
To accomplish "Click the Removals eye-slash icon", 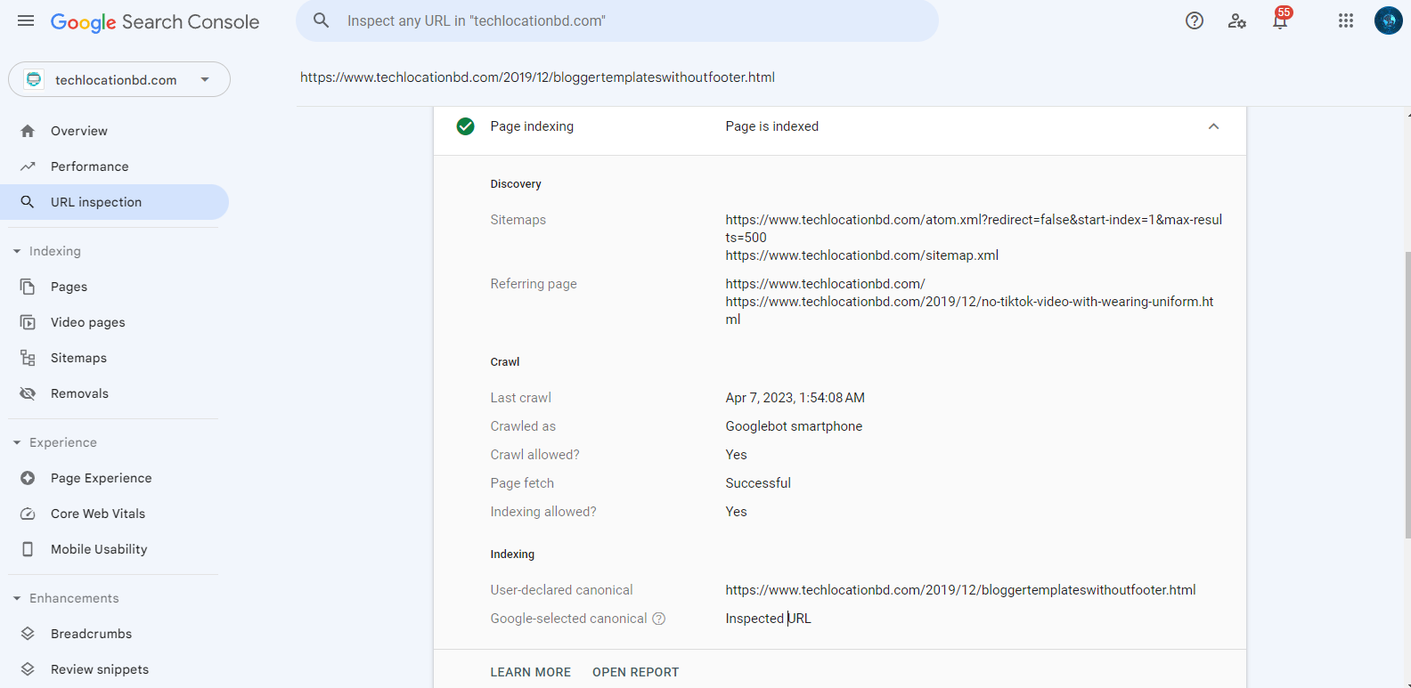I will pyautogui.click(x=28, y=393).
